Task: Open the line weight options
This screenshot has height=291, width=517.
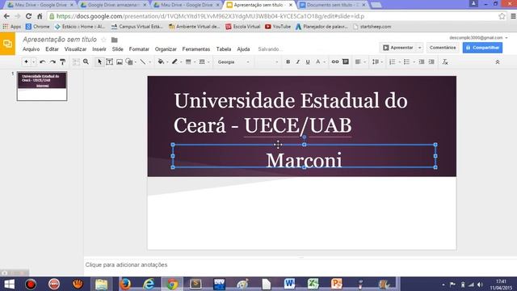Action: pyautogui.click(x=188, y=61)
